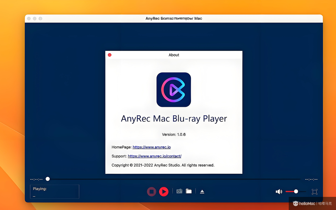Open the HomePage link https://www.anyrec.io
Viewport: 336px width, 210px height.
tap(151, 147)
